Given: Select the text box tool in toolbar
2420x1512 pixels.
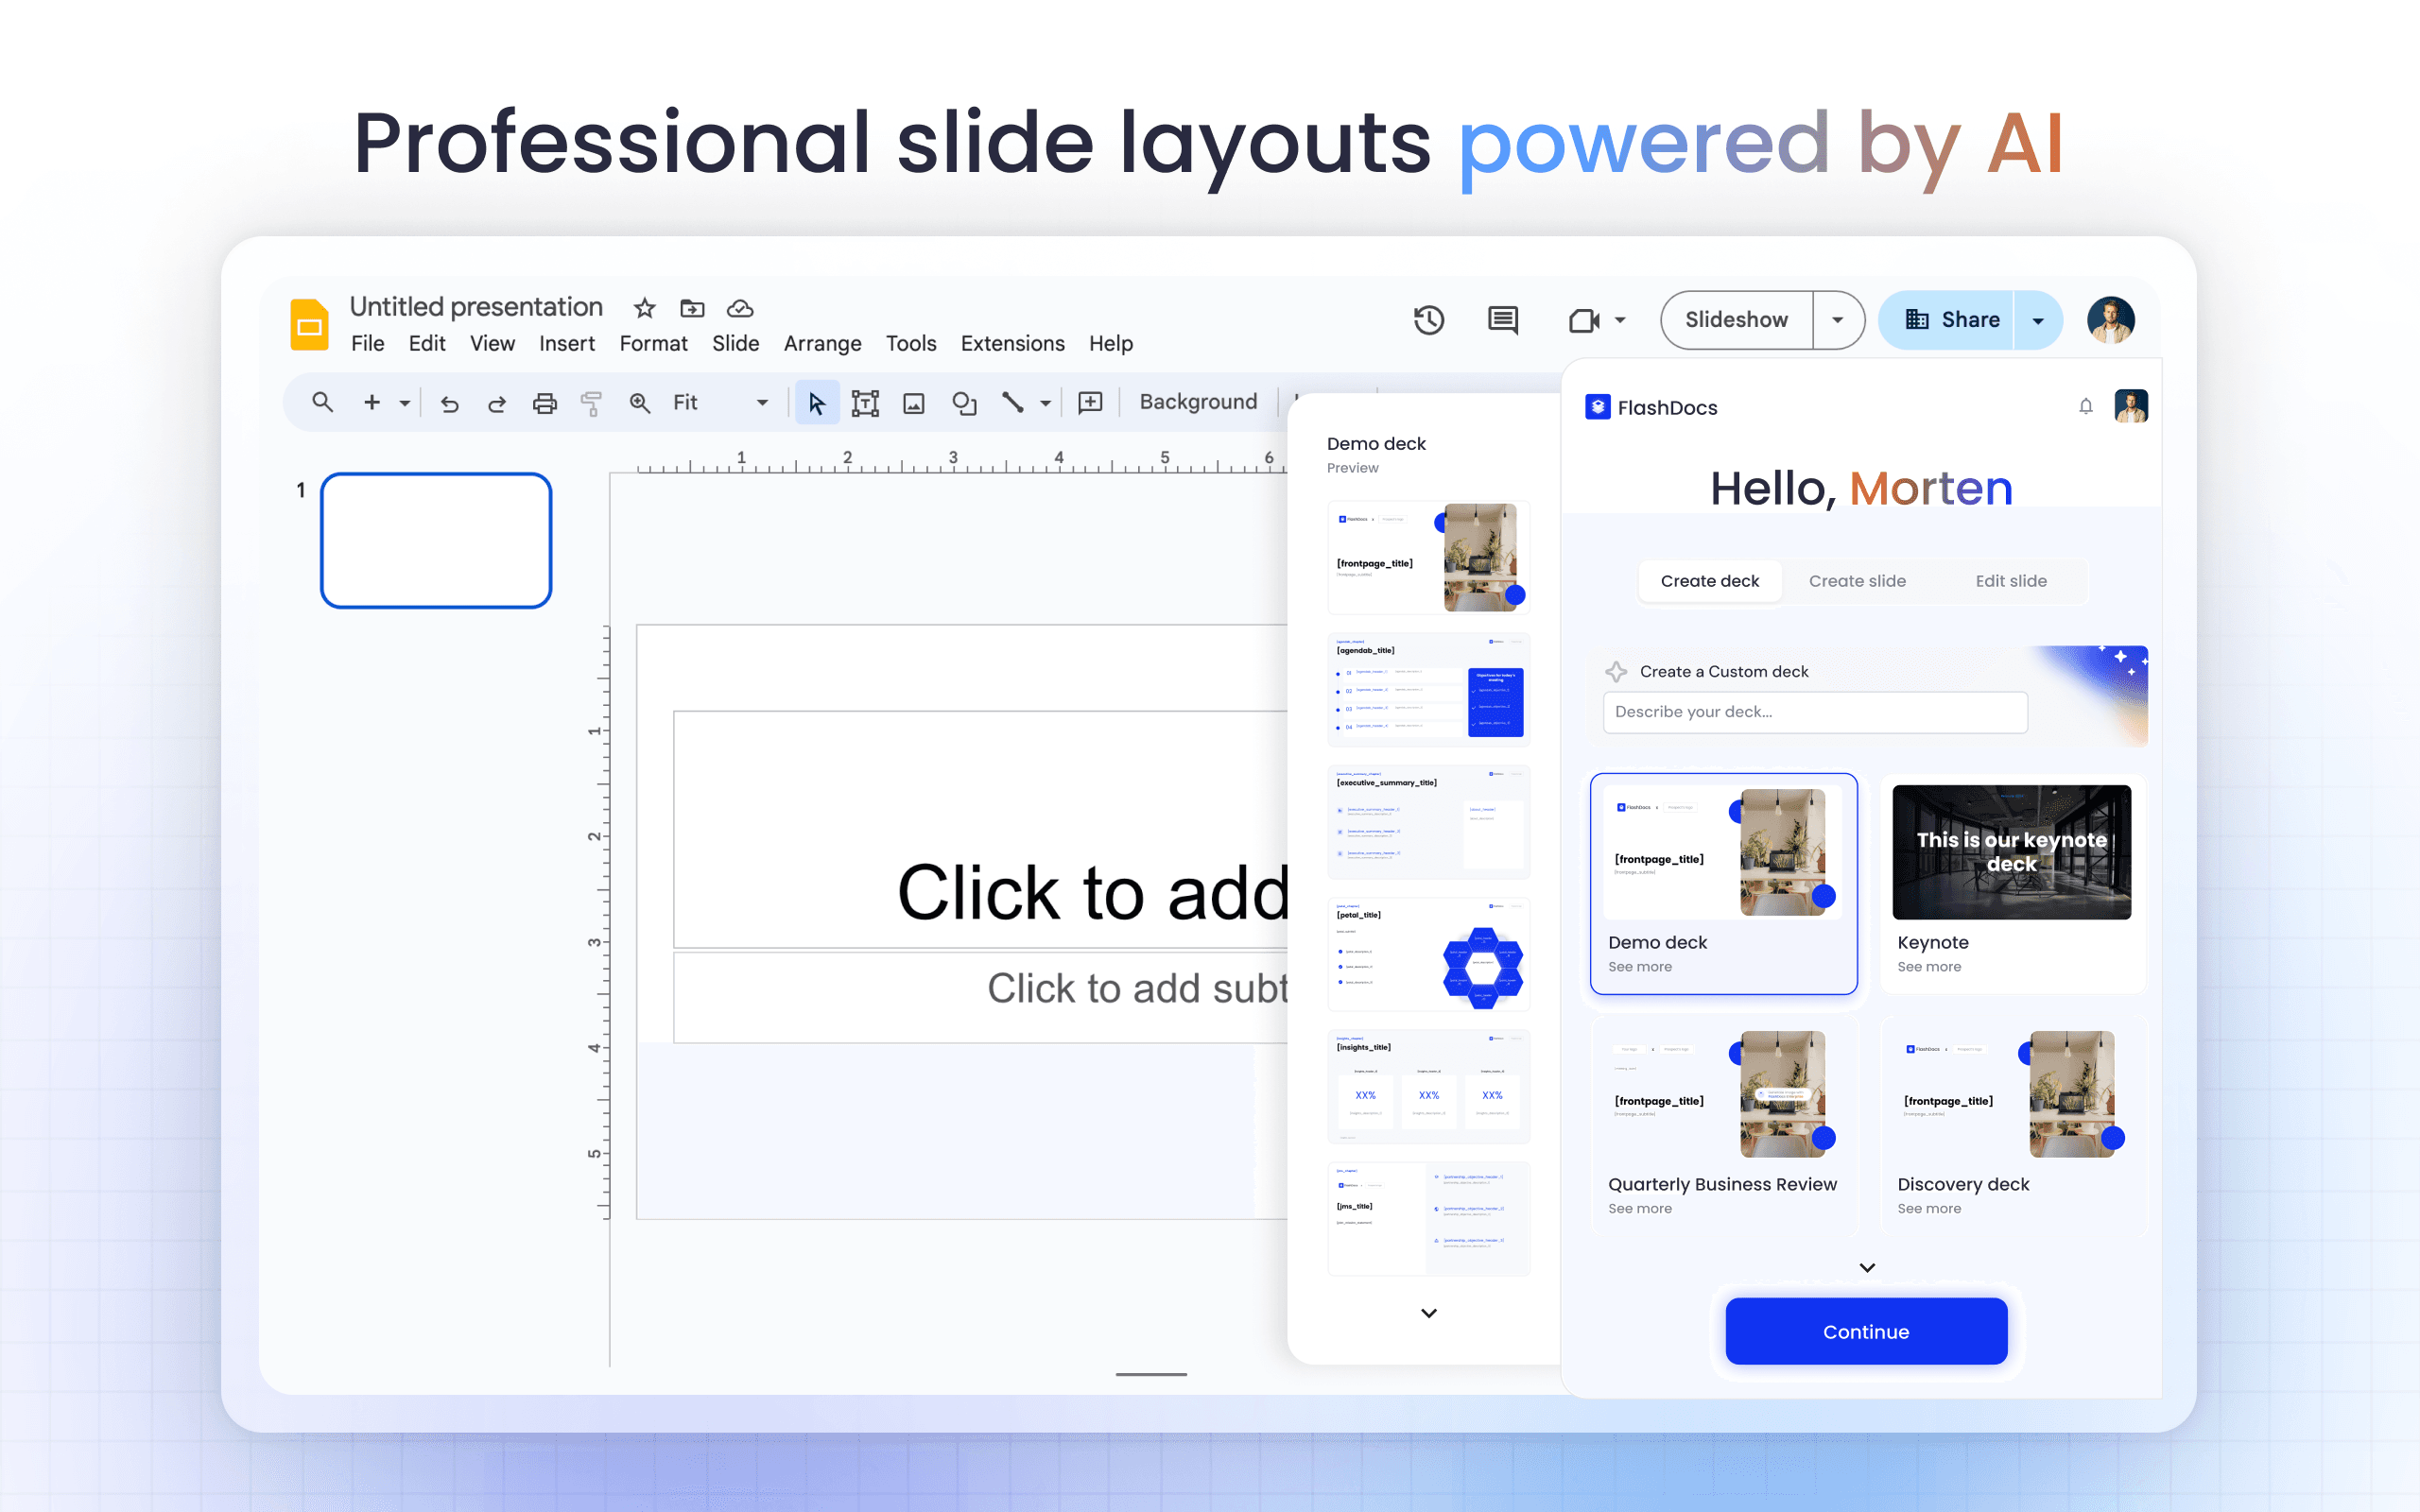Looking at the screenshot, I should (865, 402).
